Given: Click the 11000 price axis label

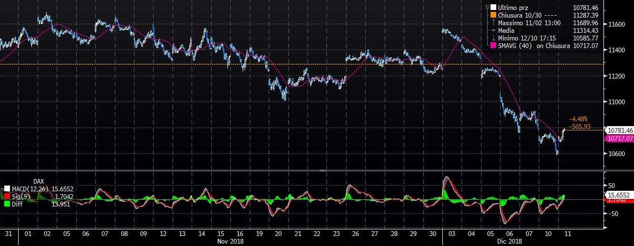Looking at the screenshot, I should click(x=615, y=102).
